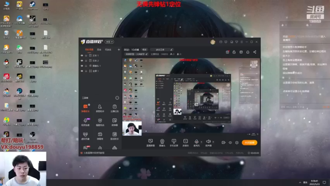Select the webcam thumbnail in the preview
Image resolution: width=330 pixels, height=186 pixels.
click(132, 129)
